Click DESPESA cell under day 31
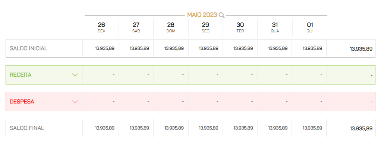Screen dimensions: 384x144 pos(275,102)
